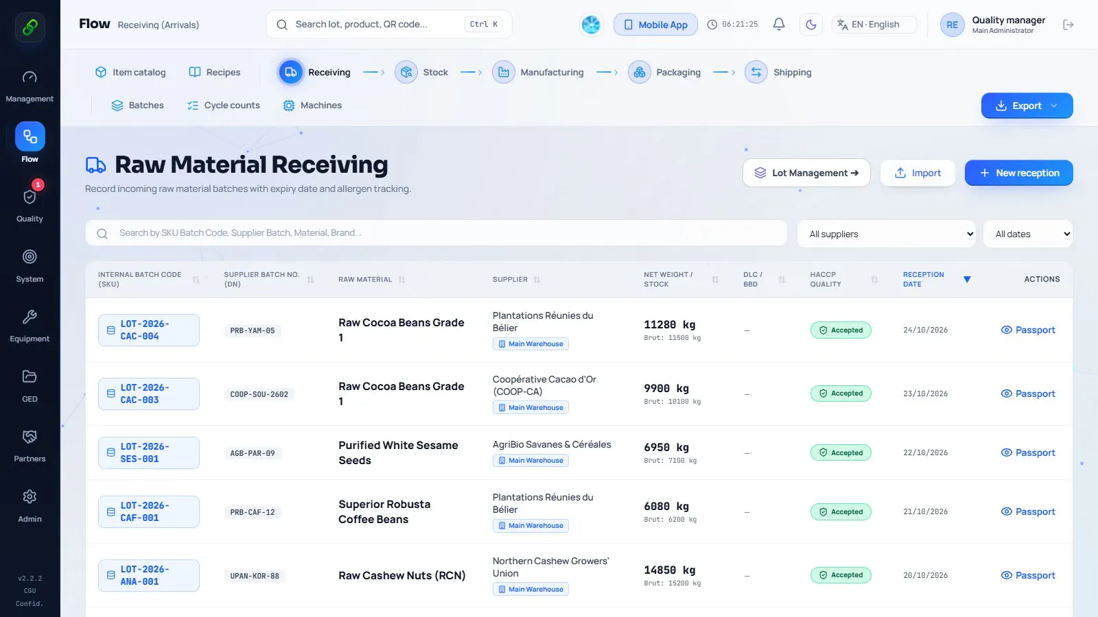
Task: Open Lot Management
Action: coord(806,173)
